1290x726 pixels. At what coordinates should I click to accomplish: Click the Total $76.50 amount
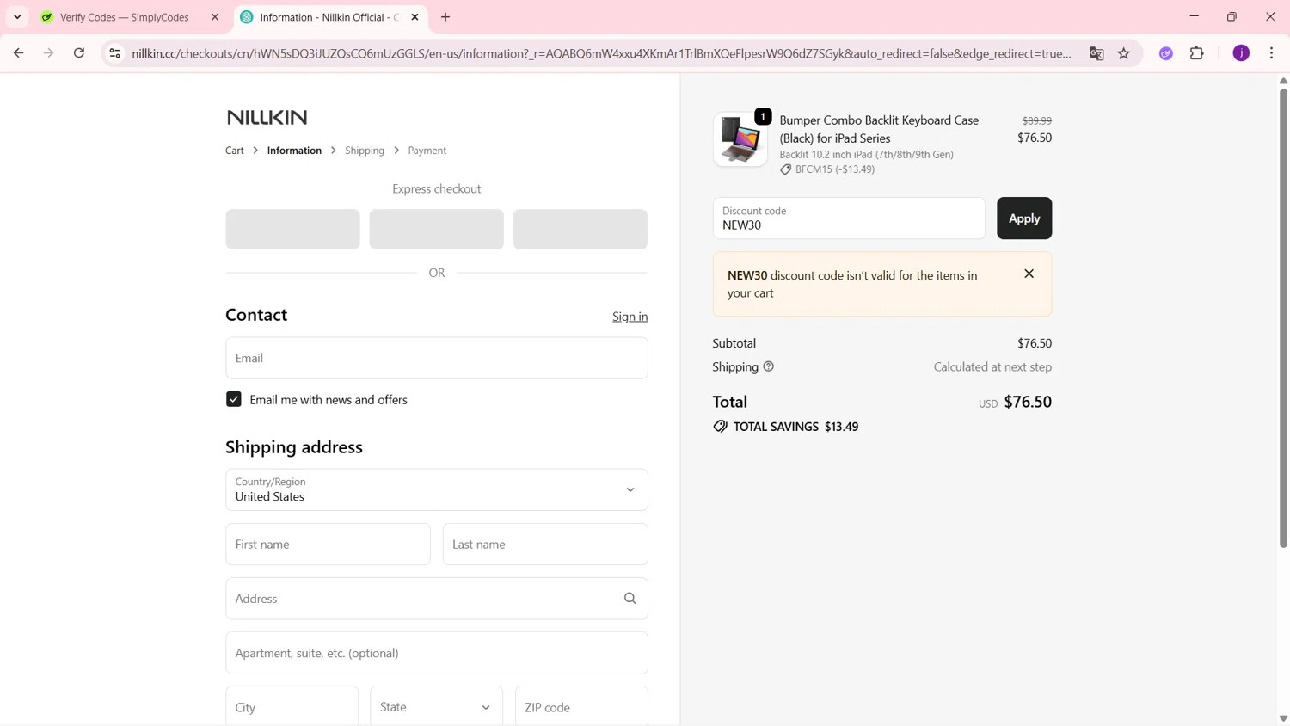coord(1028,402)
